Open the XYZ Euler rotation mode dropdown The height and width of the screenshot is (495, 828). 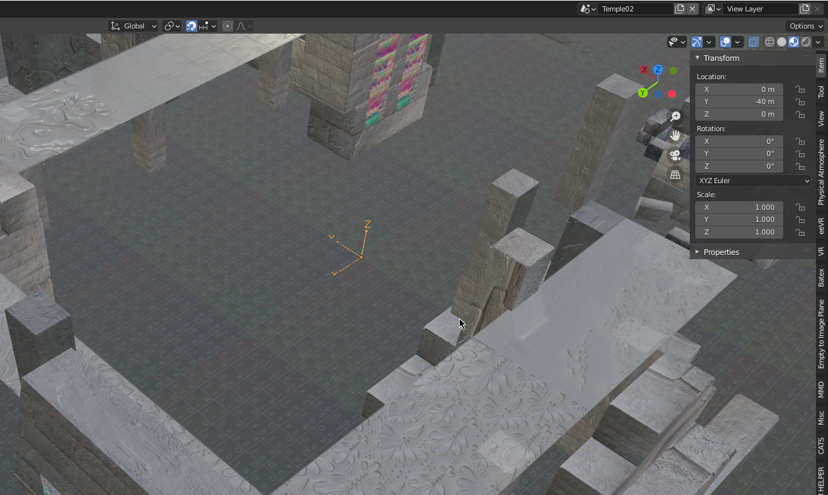pos(753,181)
